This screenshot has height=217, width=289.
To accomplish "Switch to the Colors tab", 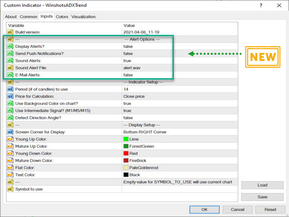I will coord(62,17).
